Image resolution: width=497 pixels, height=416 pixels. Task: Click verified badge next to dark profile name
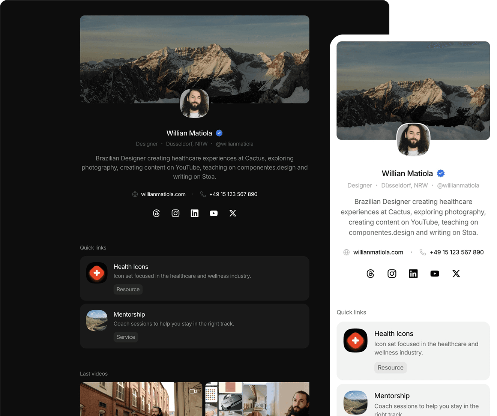(219, 133)
